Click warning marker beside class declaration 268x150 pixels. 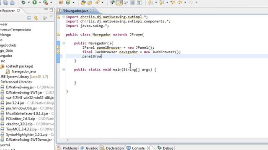tap(59, 35)
